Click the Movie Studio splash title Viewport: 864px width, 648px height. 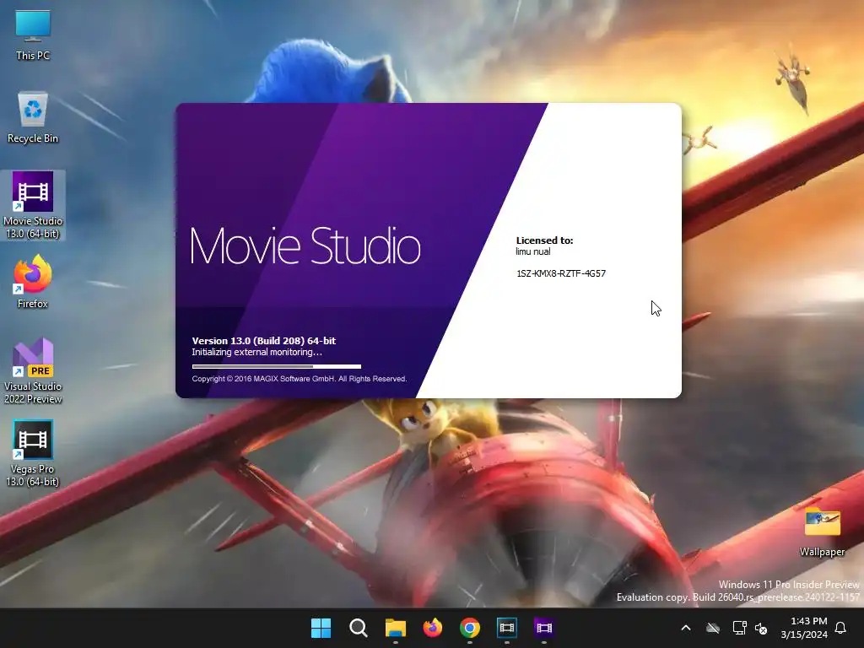(x=305, y=246)
